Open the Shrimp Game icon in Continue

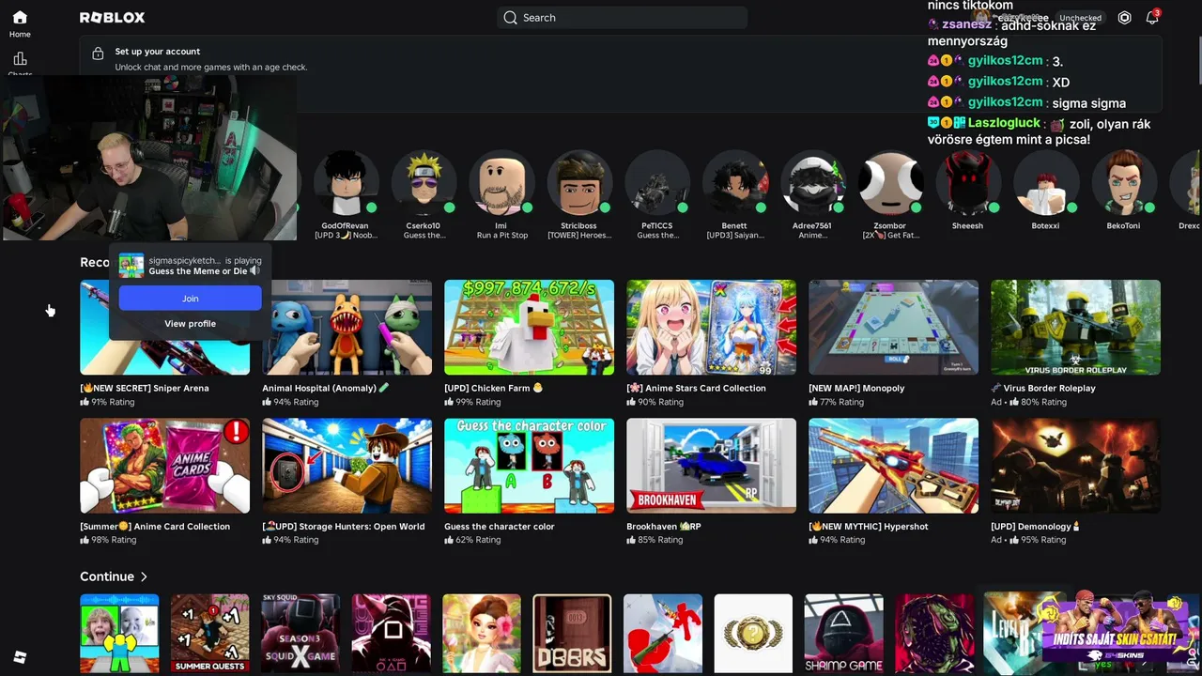[843, 634]
